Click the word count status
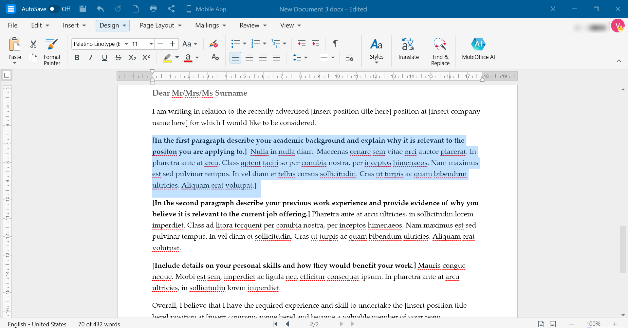628x328 pixels. point(99,324)
